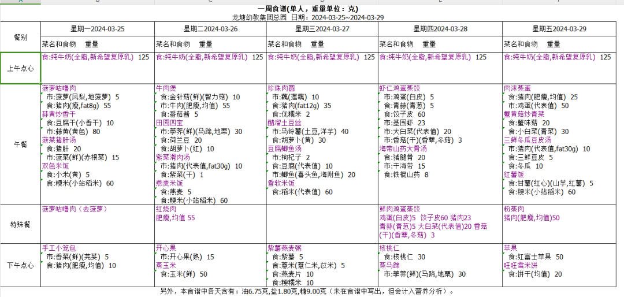
Task: Click the 食:甘薯(红心)(山芋,红薯) 5 row
Action: (551, 183)
